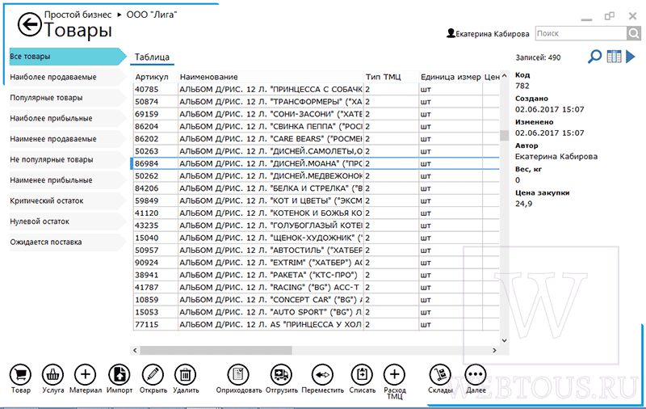This screenshot has height=409, width=646.
Task: Click the back arrow next to Товары
Action: click(x=30, y=25)
